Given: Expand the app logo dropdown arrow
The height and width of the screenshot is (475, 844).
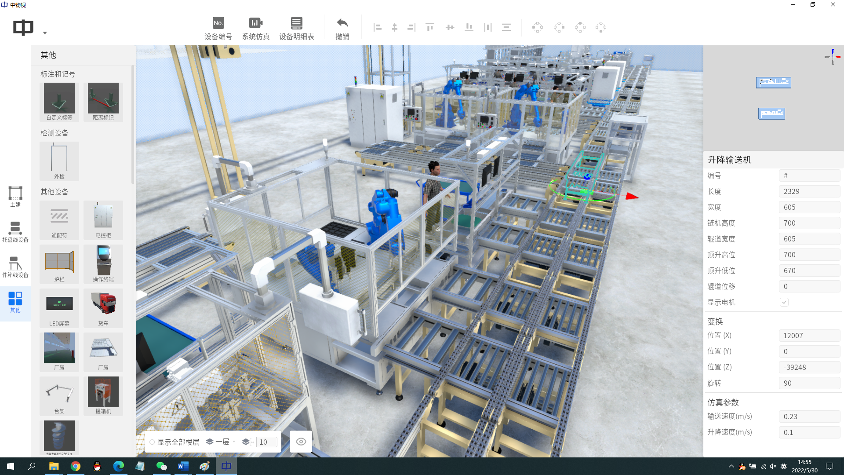Looking at the screenshot, I should (45, 33).
